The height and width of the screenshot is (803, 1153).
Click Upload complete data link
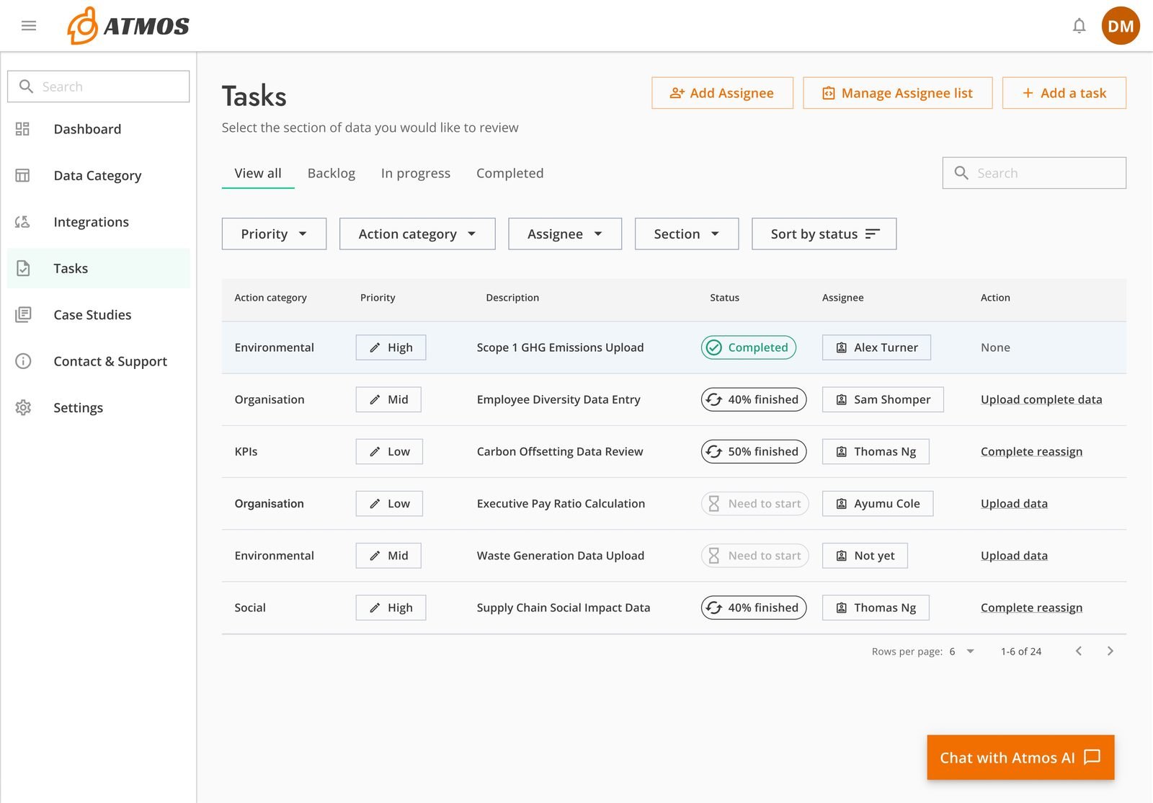[1041, 399]
